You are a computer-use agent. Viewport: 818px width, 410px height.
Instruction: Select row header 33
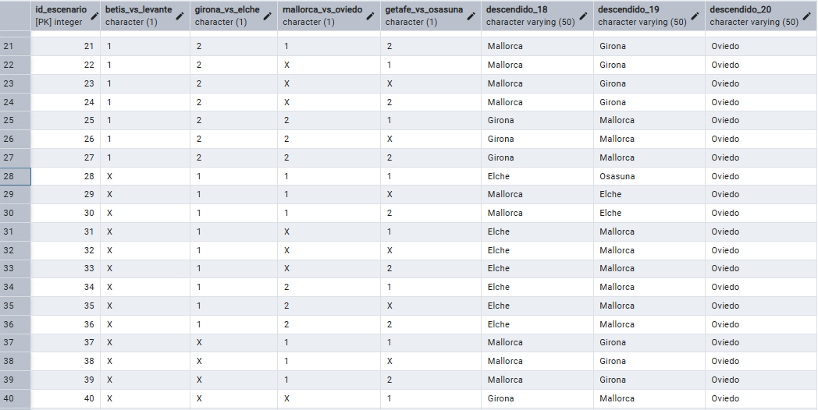pyautogui.click(x=15, y=268)
